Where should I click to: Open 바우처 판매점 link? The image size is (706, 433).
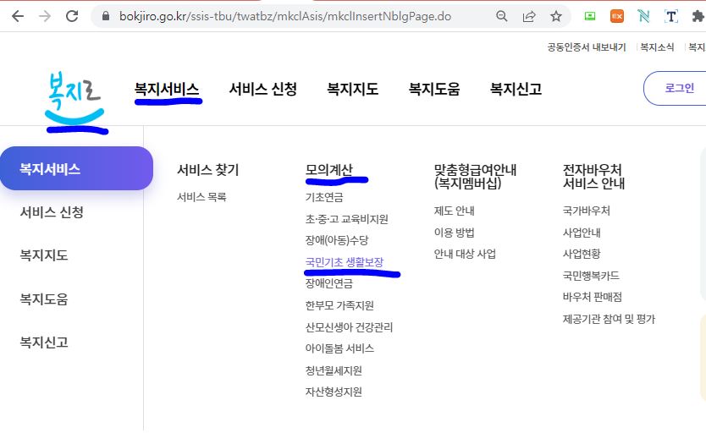(592, 297)
